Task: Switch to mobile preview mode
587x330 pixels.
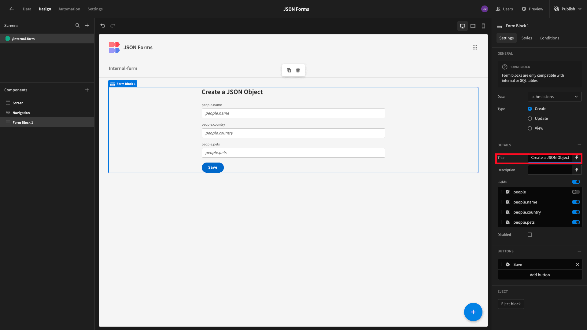Action: [x=483, y=26]
